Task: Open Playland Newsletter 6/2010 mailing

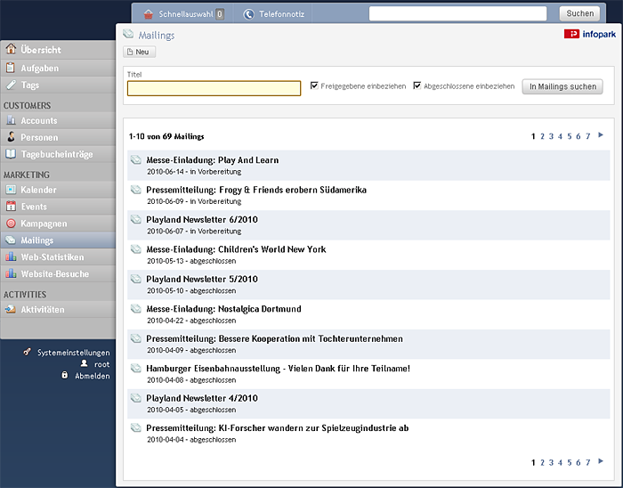Action: pyautogui.click(x=202, y=219)
